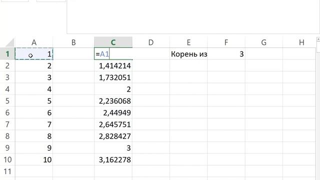Select row 1 header
Viewport: 320px width, 180px height.
coord(7,54)
